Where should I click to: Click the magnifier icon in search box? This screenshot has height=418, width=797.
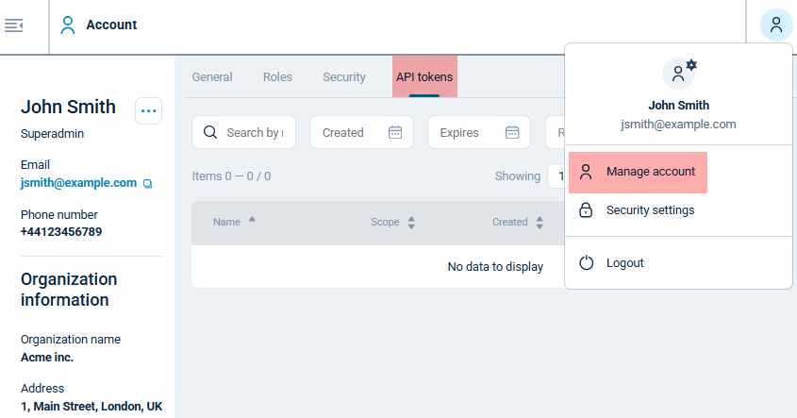coord(210,132)
